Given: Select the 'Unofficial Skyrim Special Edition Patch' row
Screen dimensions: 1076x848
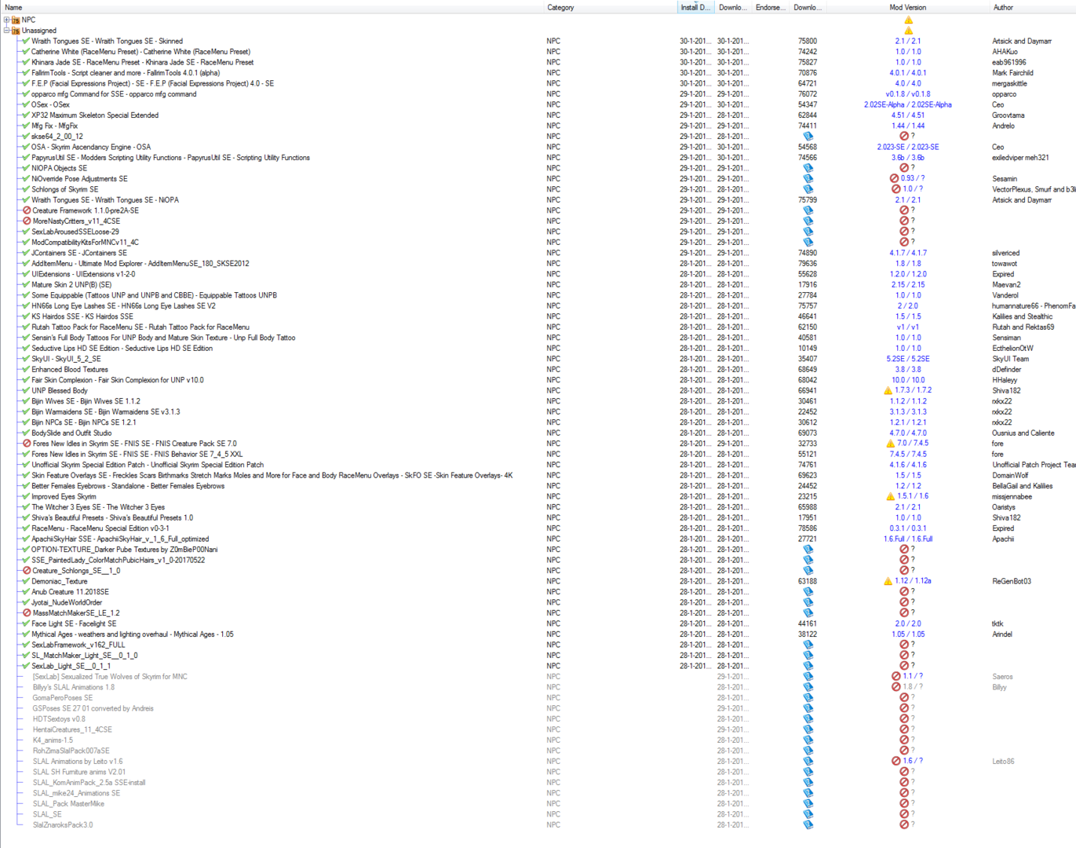Looking at the screenshot, I should tap(538, 465).
